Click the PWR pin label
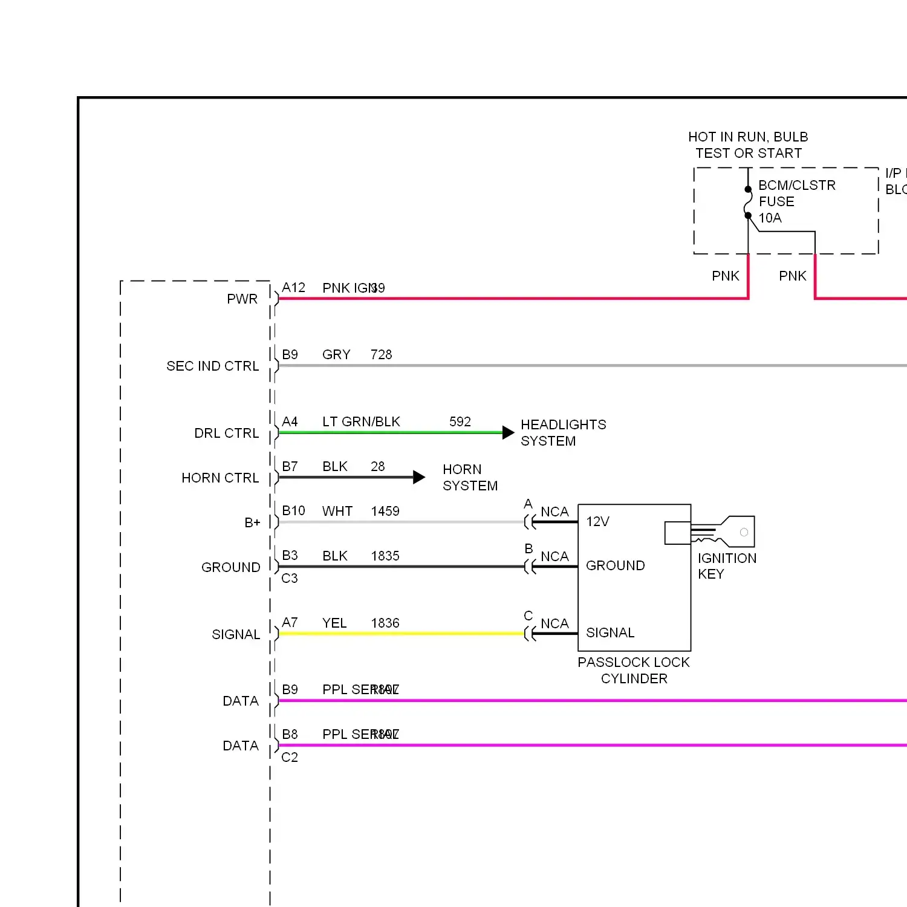 242,299
